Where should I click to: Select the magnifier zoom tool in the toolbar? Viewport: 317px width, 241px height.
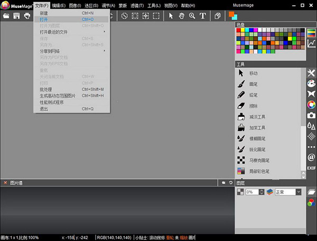coord(192,16)
